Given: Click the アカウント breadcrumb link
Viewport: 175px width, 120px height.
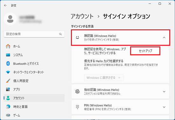Looking at the screenshot, I should 82,16.
